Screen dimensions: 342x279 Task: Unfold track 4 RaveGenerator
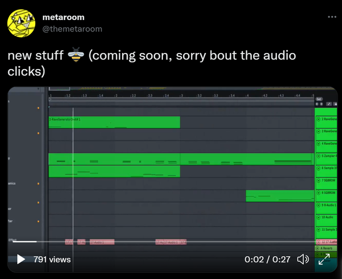[319, 144]
